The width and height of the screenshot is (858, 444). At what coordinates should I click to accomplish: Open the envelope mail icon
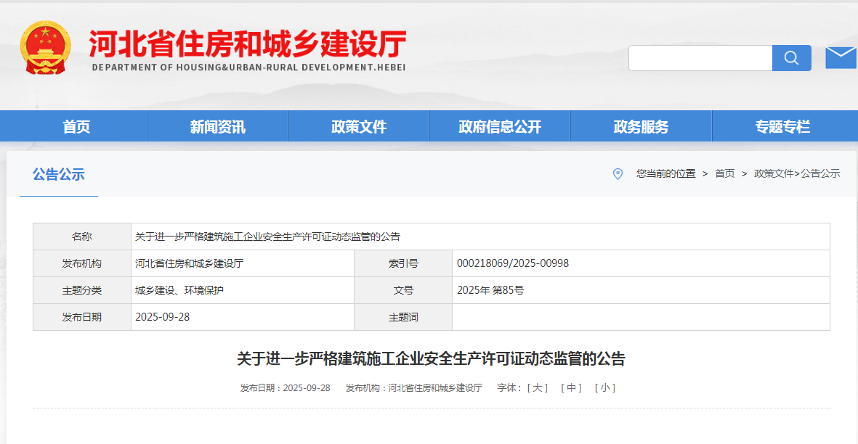[x=841, y=57]
